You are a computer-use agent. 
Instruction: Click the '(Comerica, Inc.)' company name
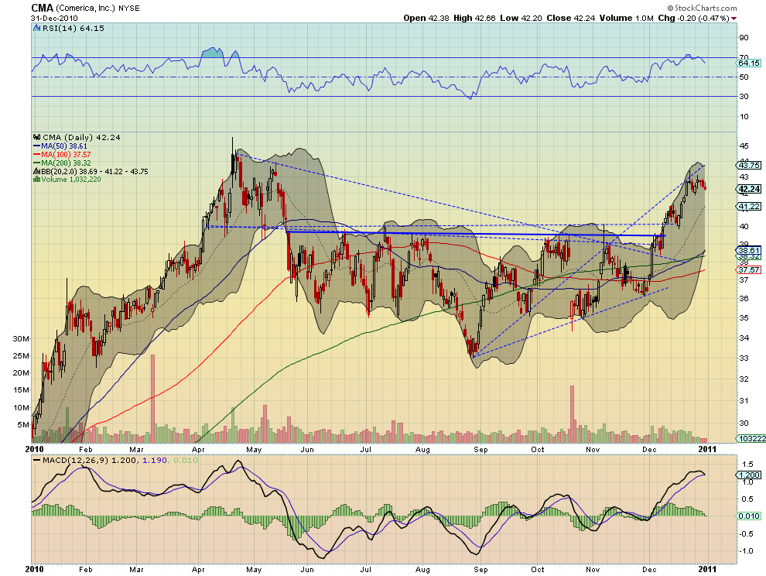(86, 9)
